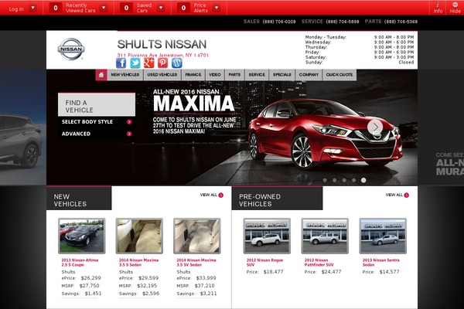Viewport: 464px width, 309px height.
Task: View all pre-owned vehicles
Action: point(397,195)
